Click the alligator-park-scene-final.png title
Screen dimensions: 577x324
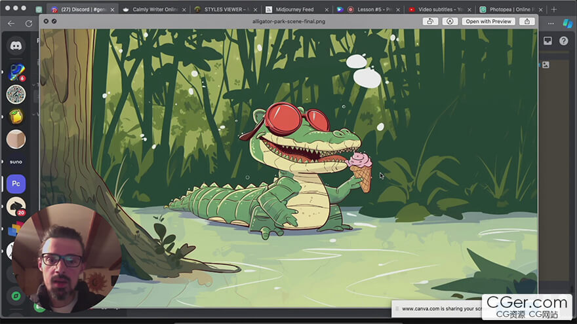point(288,22)
